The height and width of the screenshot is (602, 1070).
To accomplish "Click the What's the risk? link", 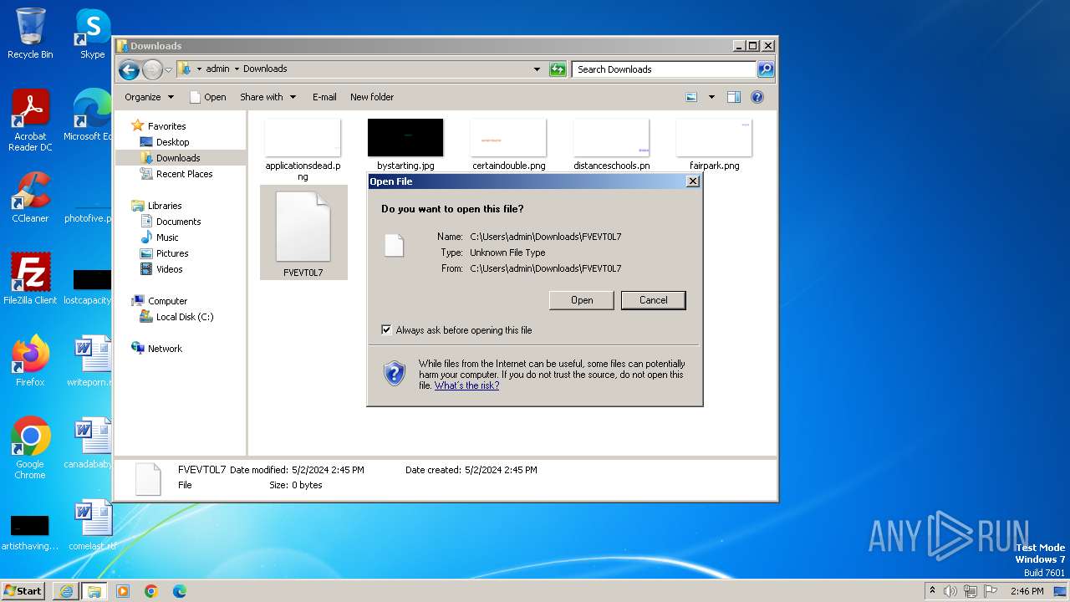I will coord(466,386).
